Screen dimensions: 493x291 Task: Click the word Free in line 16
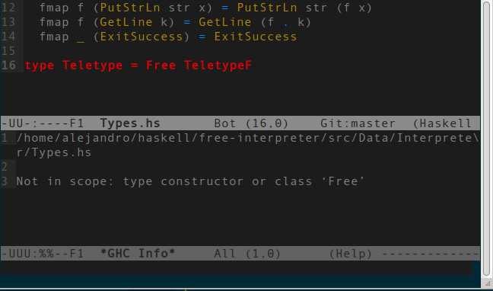tap(161, 66)
